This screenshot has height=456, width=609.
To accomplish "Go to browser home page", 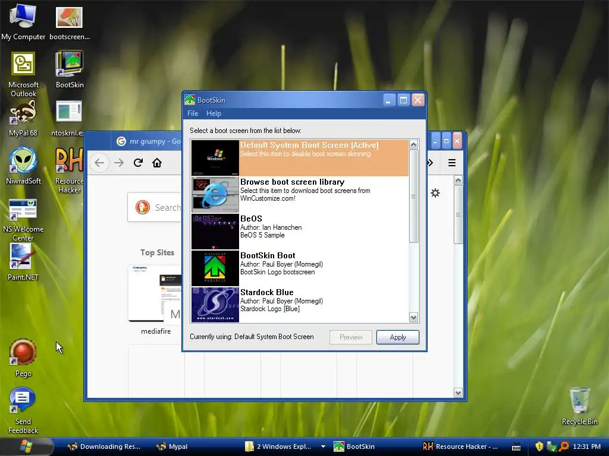I will click(x=157, y=163).
